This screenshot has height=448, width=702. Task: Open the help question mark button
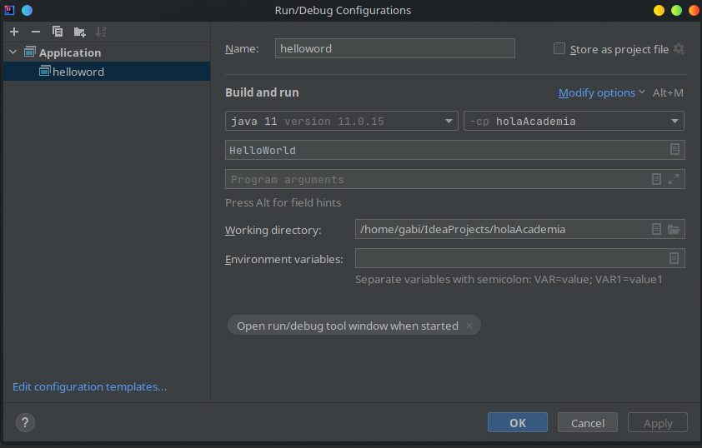point(25,422)
